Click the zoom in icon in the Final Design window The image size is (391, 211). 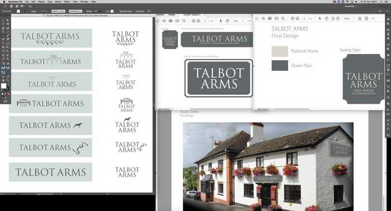tap(338, 18)
